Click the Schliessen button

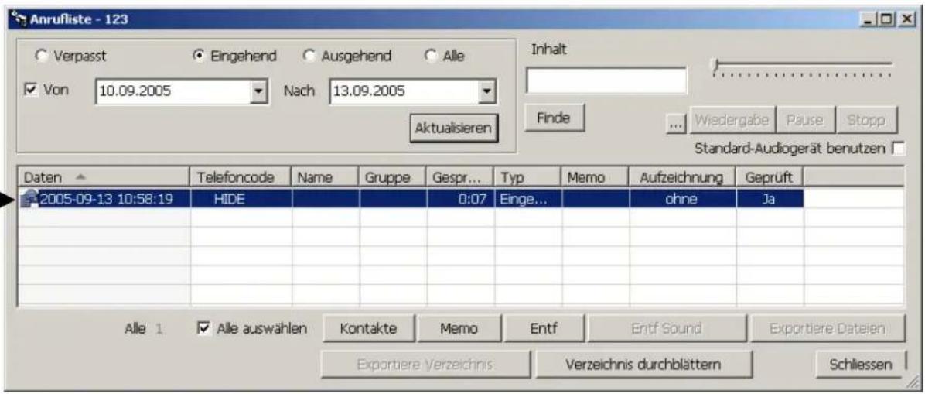pyautogui.click(x=860, y=365)
